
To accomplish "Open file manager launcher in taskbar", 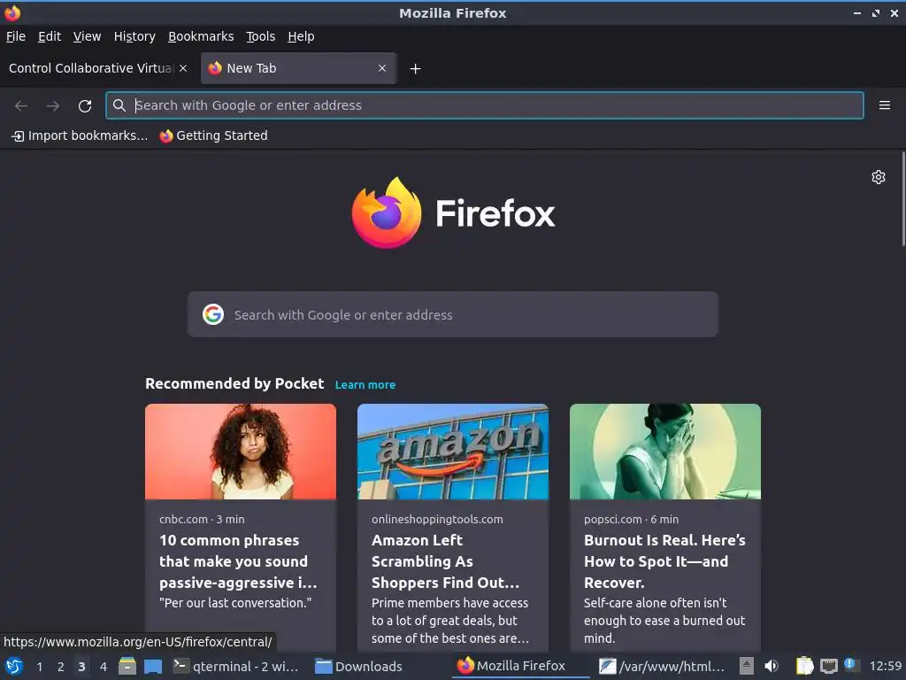I will click(x=127, y=667).
